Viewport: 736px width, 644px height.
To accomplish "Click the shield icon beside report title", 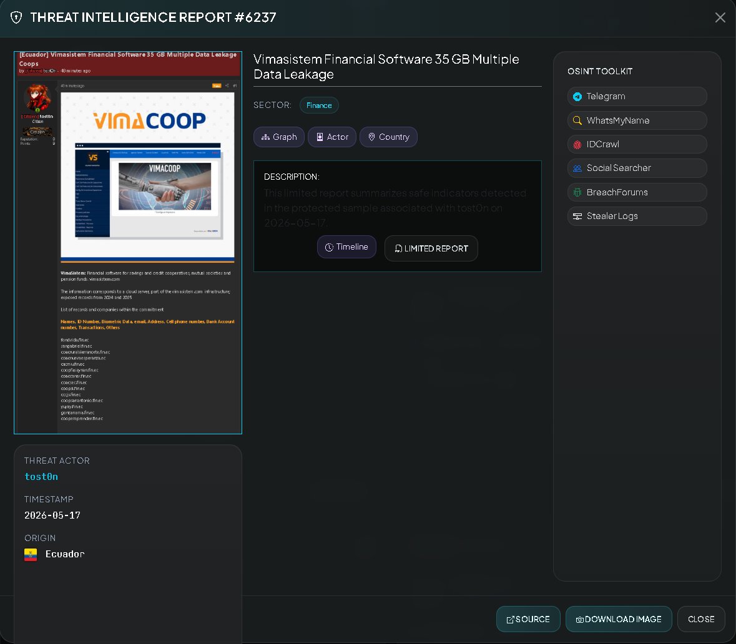I will click(x=16, y=18).
